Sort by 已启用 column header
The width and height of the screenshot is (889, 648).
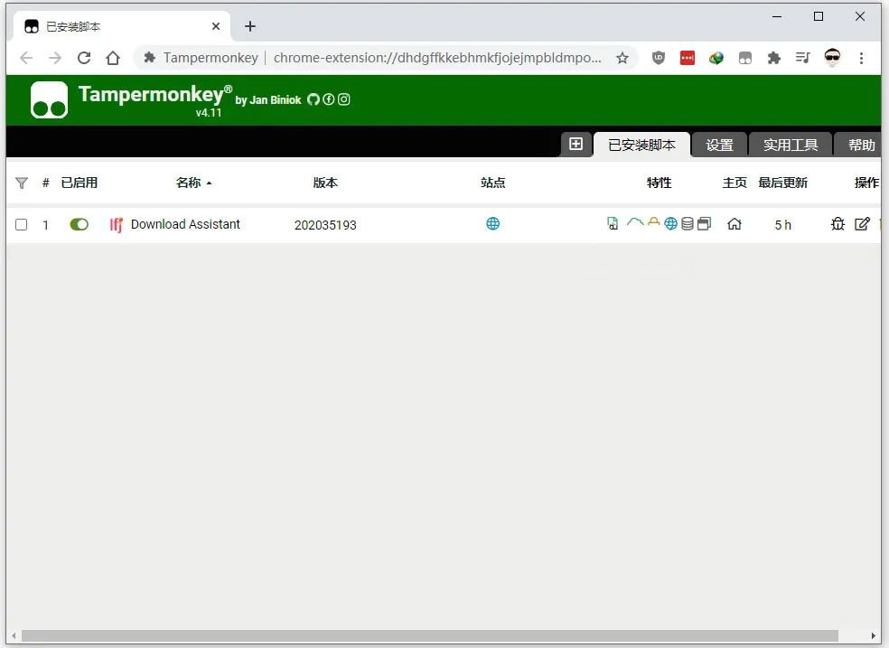click(x=80, y=183)
